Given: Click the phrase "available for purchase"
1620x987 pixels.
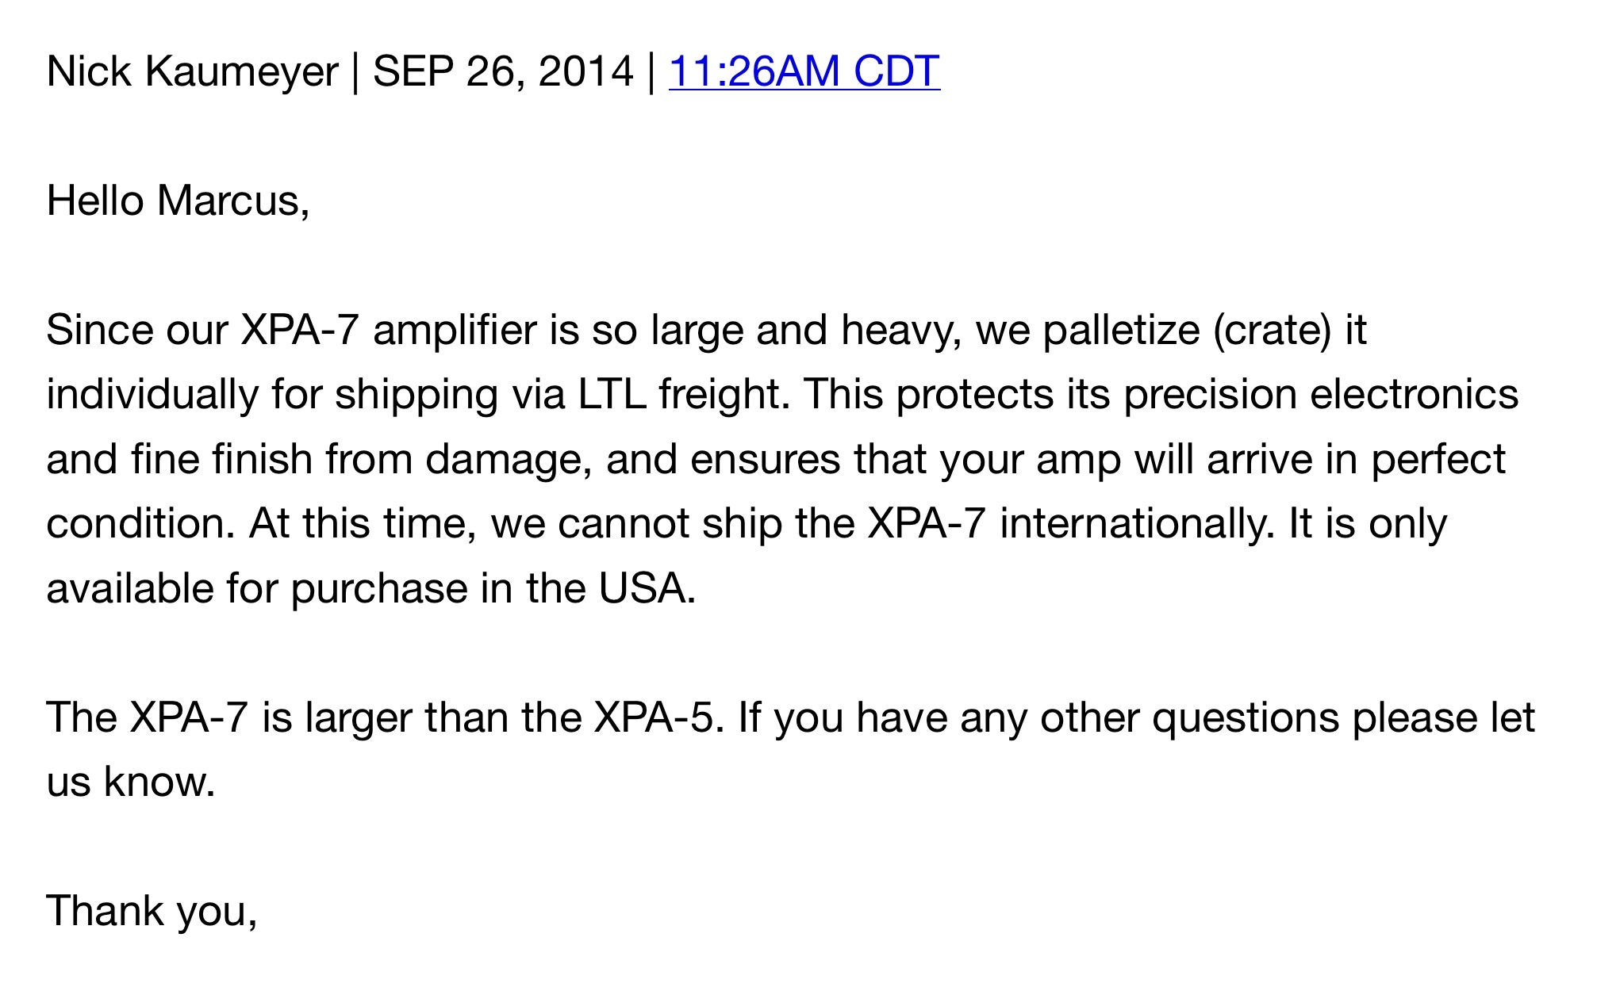Looking at the screenshot, I should (x=257, y=589).
